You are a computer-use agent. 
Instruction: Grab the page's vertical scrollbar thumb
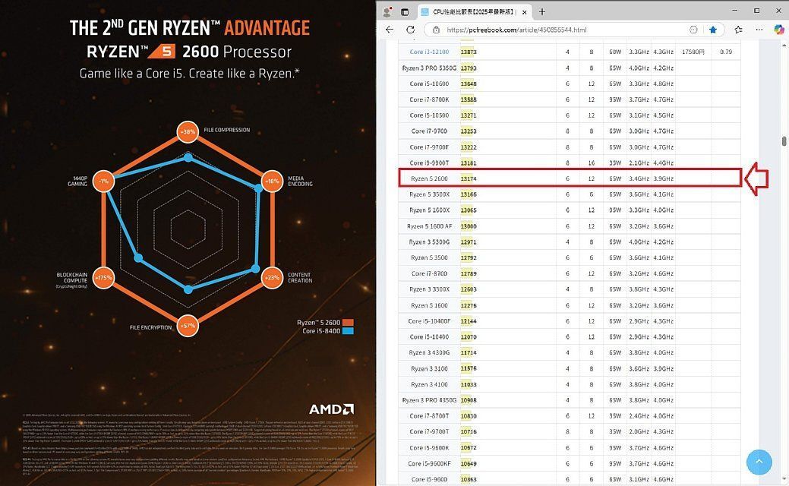click(x=784, y=141)
